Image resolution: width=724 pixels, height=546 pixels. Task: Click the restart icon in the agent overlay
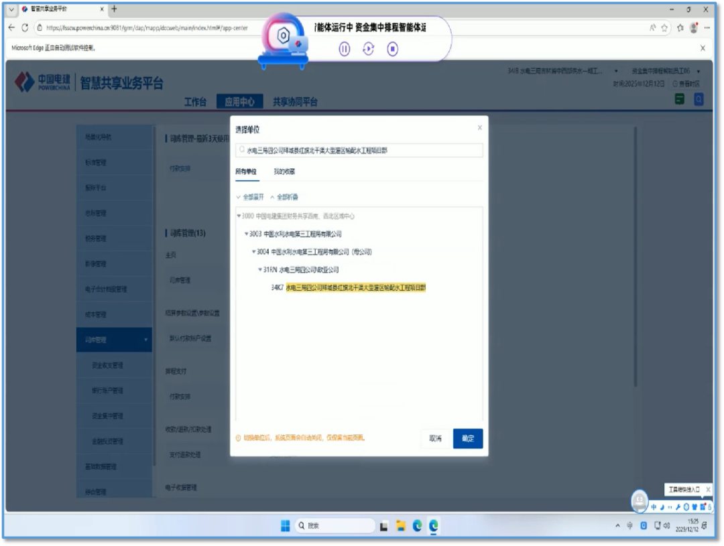point(368,49)
